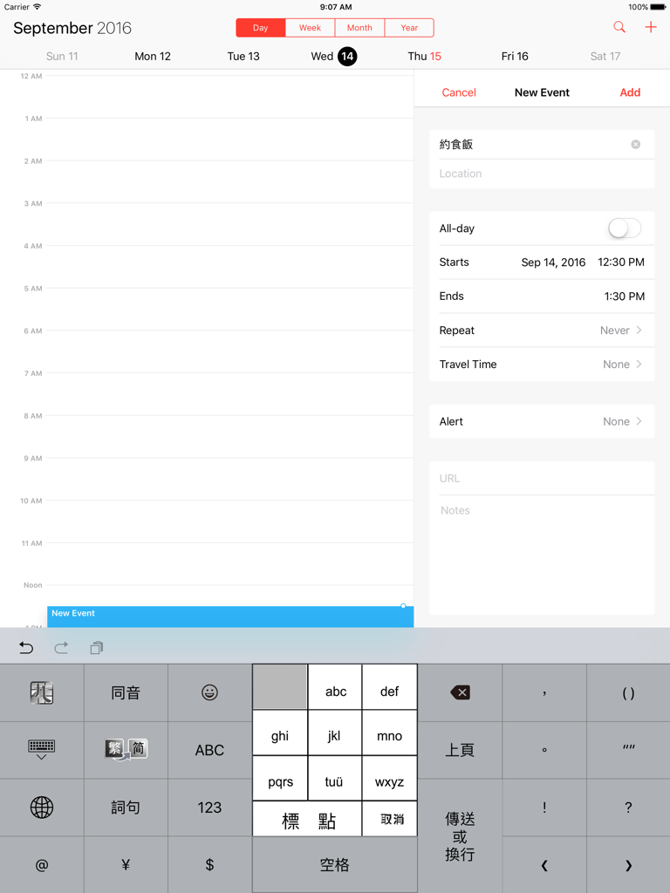Viewport: 670px width, 893px height.
Task: Tap the left arrow cursor key
Action: 544,865
